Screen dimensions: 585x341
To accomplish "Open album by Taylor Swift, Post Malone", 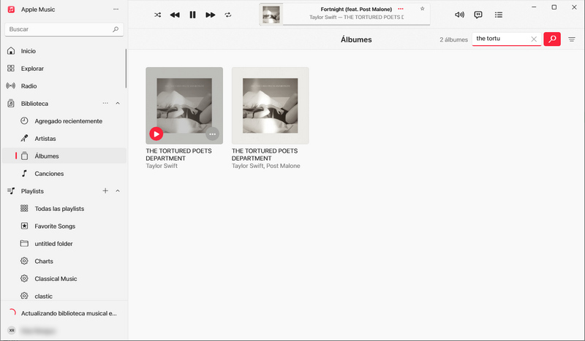I will (270, 106).
